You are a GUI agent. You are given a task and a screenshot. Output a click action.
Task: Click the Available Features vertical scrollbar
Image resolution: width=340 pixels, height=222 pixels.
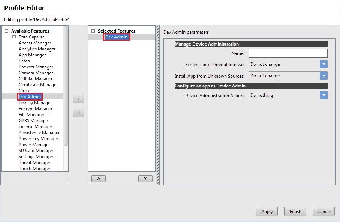click(x=66, y=86)
